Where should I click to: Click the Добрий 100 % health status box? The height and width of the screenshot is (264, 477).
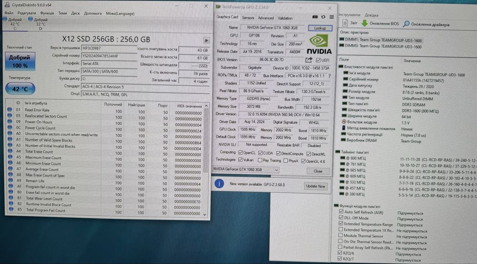20,61
